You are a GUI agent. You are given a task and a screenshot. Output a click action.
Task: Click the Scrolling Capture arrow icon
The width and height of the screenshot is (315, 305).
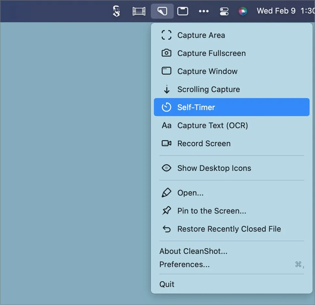pyautogui.click(x=166, y=89)
